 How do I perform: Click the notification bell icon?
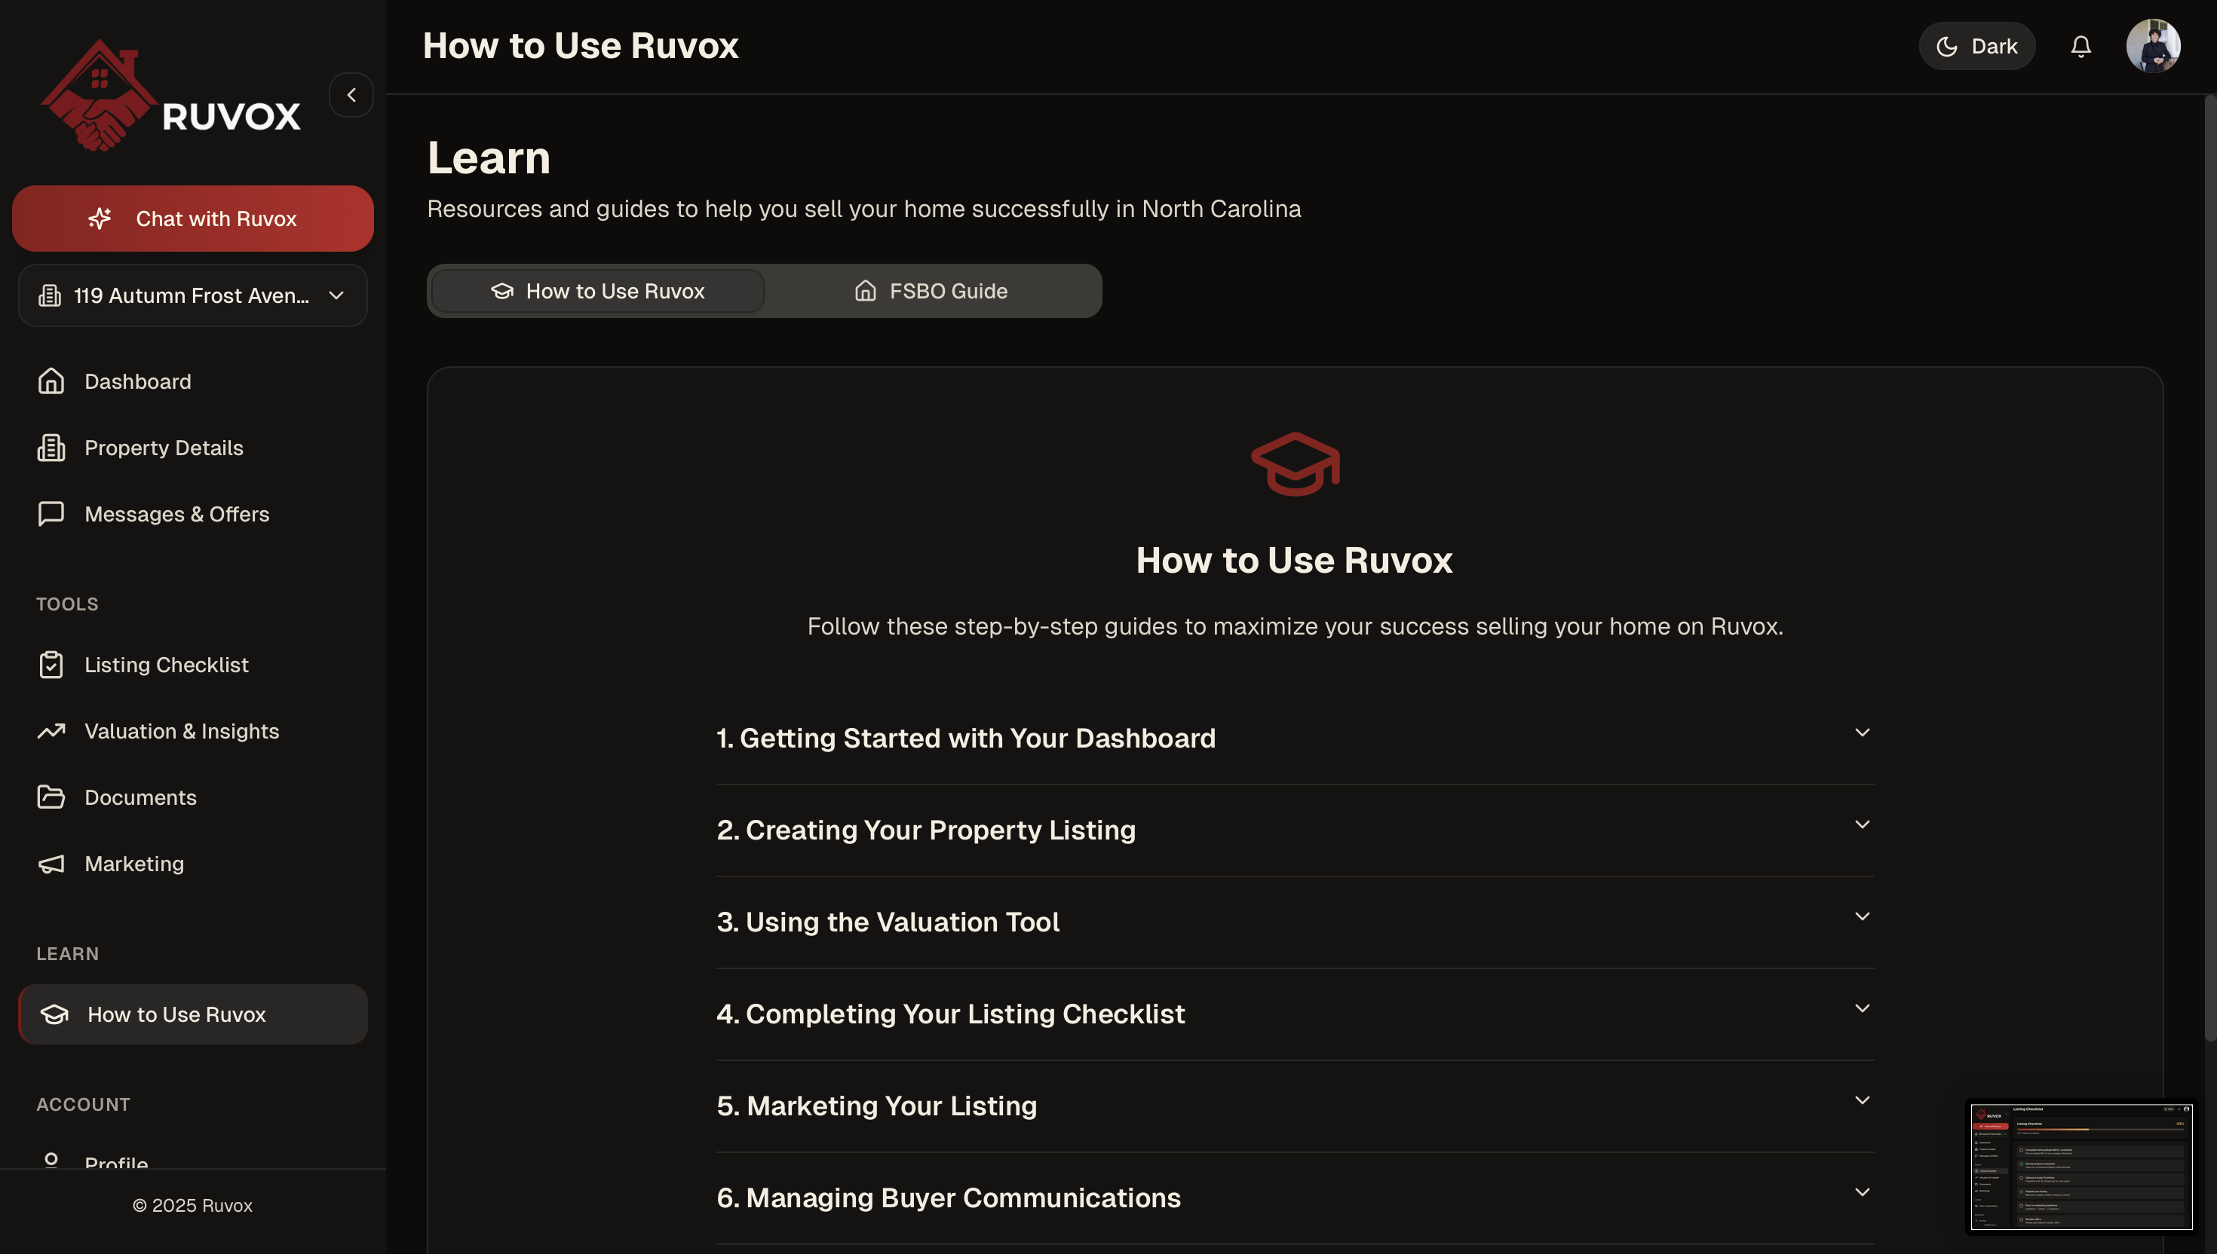[2080, 47]
